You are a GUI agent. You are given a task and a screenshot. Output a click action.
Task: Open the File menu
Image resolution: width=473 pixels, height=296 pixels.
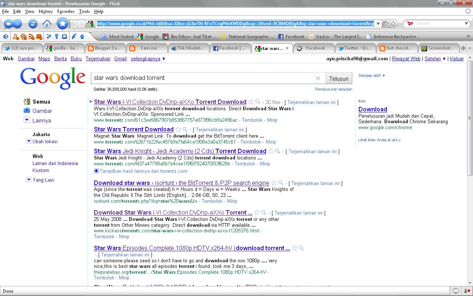point(6,11)
